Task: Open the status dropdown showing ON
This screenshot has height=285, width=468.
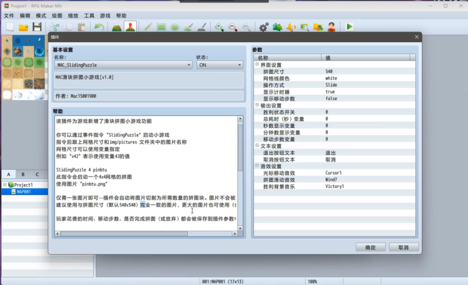Action: (x=219, y=65)
